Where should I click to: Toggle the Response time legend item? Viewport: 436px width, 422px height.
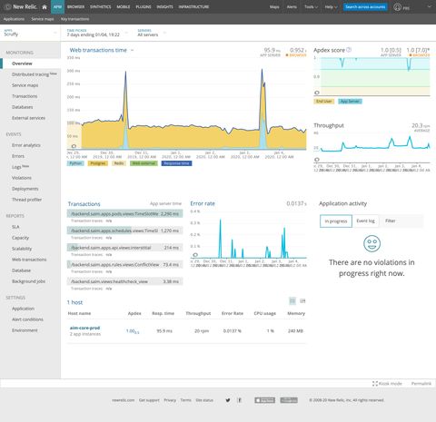(x=176, y=163)
